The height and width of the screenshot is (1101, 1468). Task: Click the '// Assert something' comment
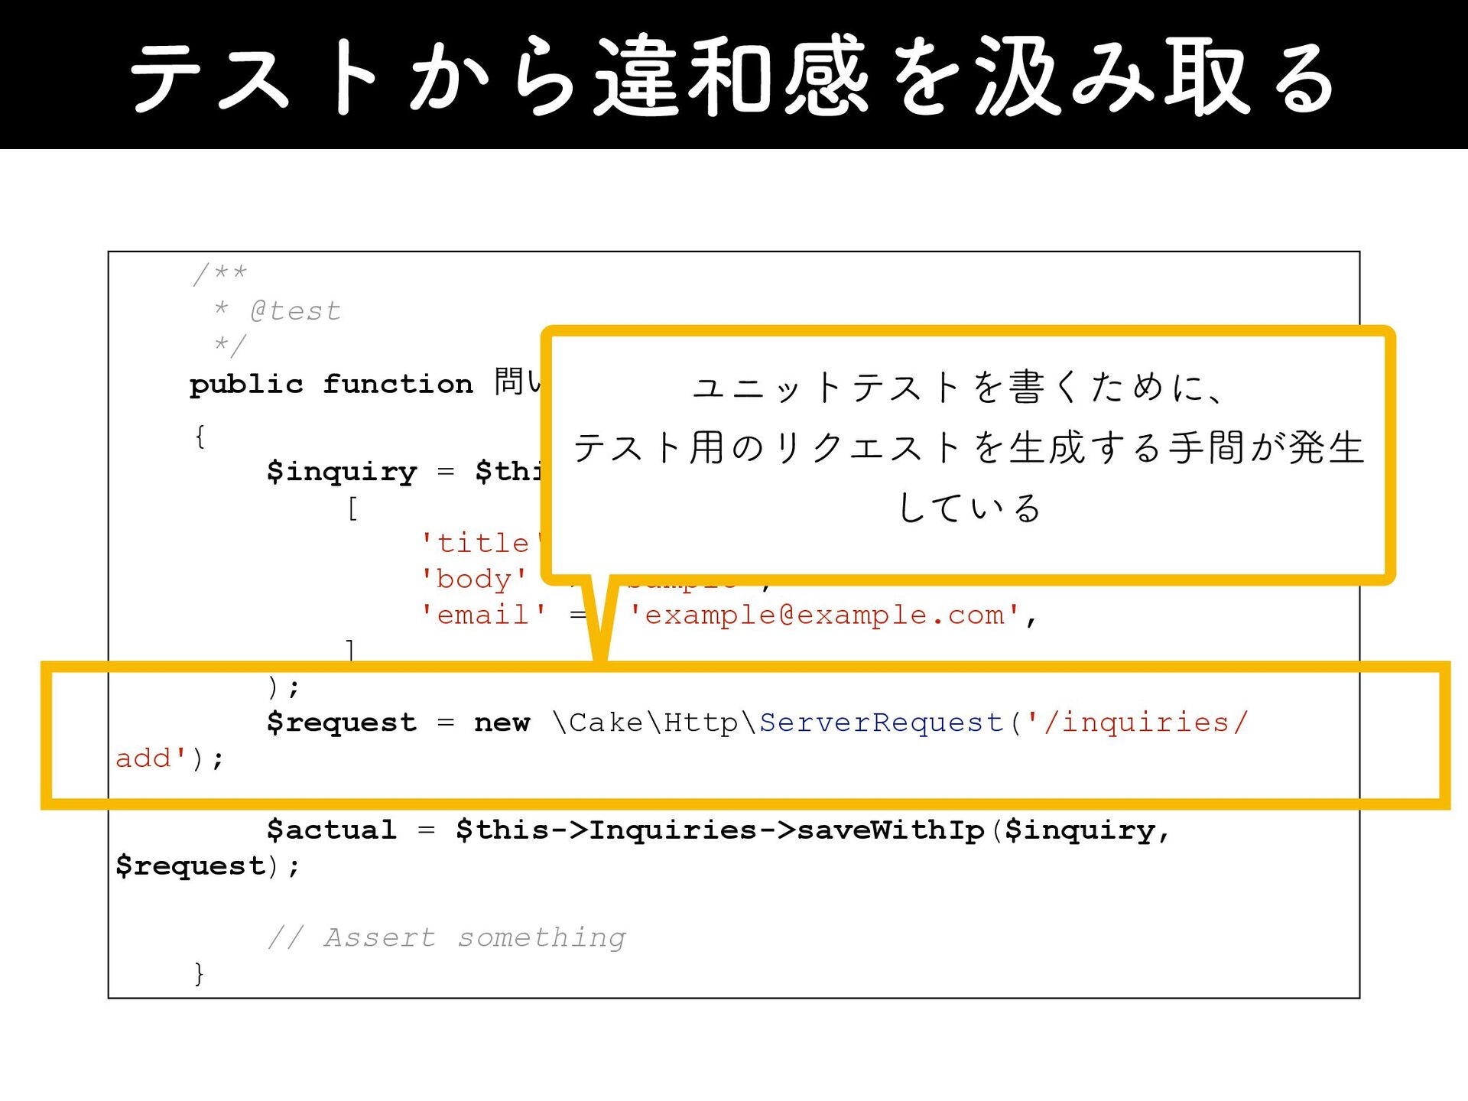[447, 937]
